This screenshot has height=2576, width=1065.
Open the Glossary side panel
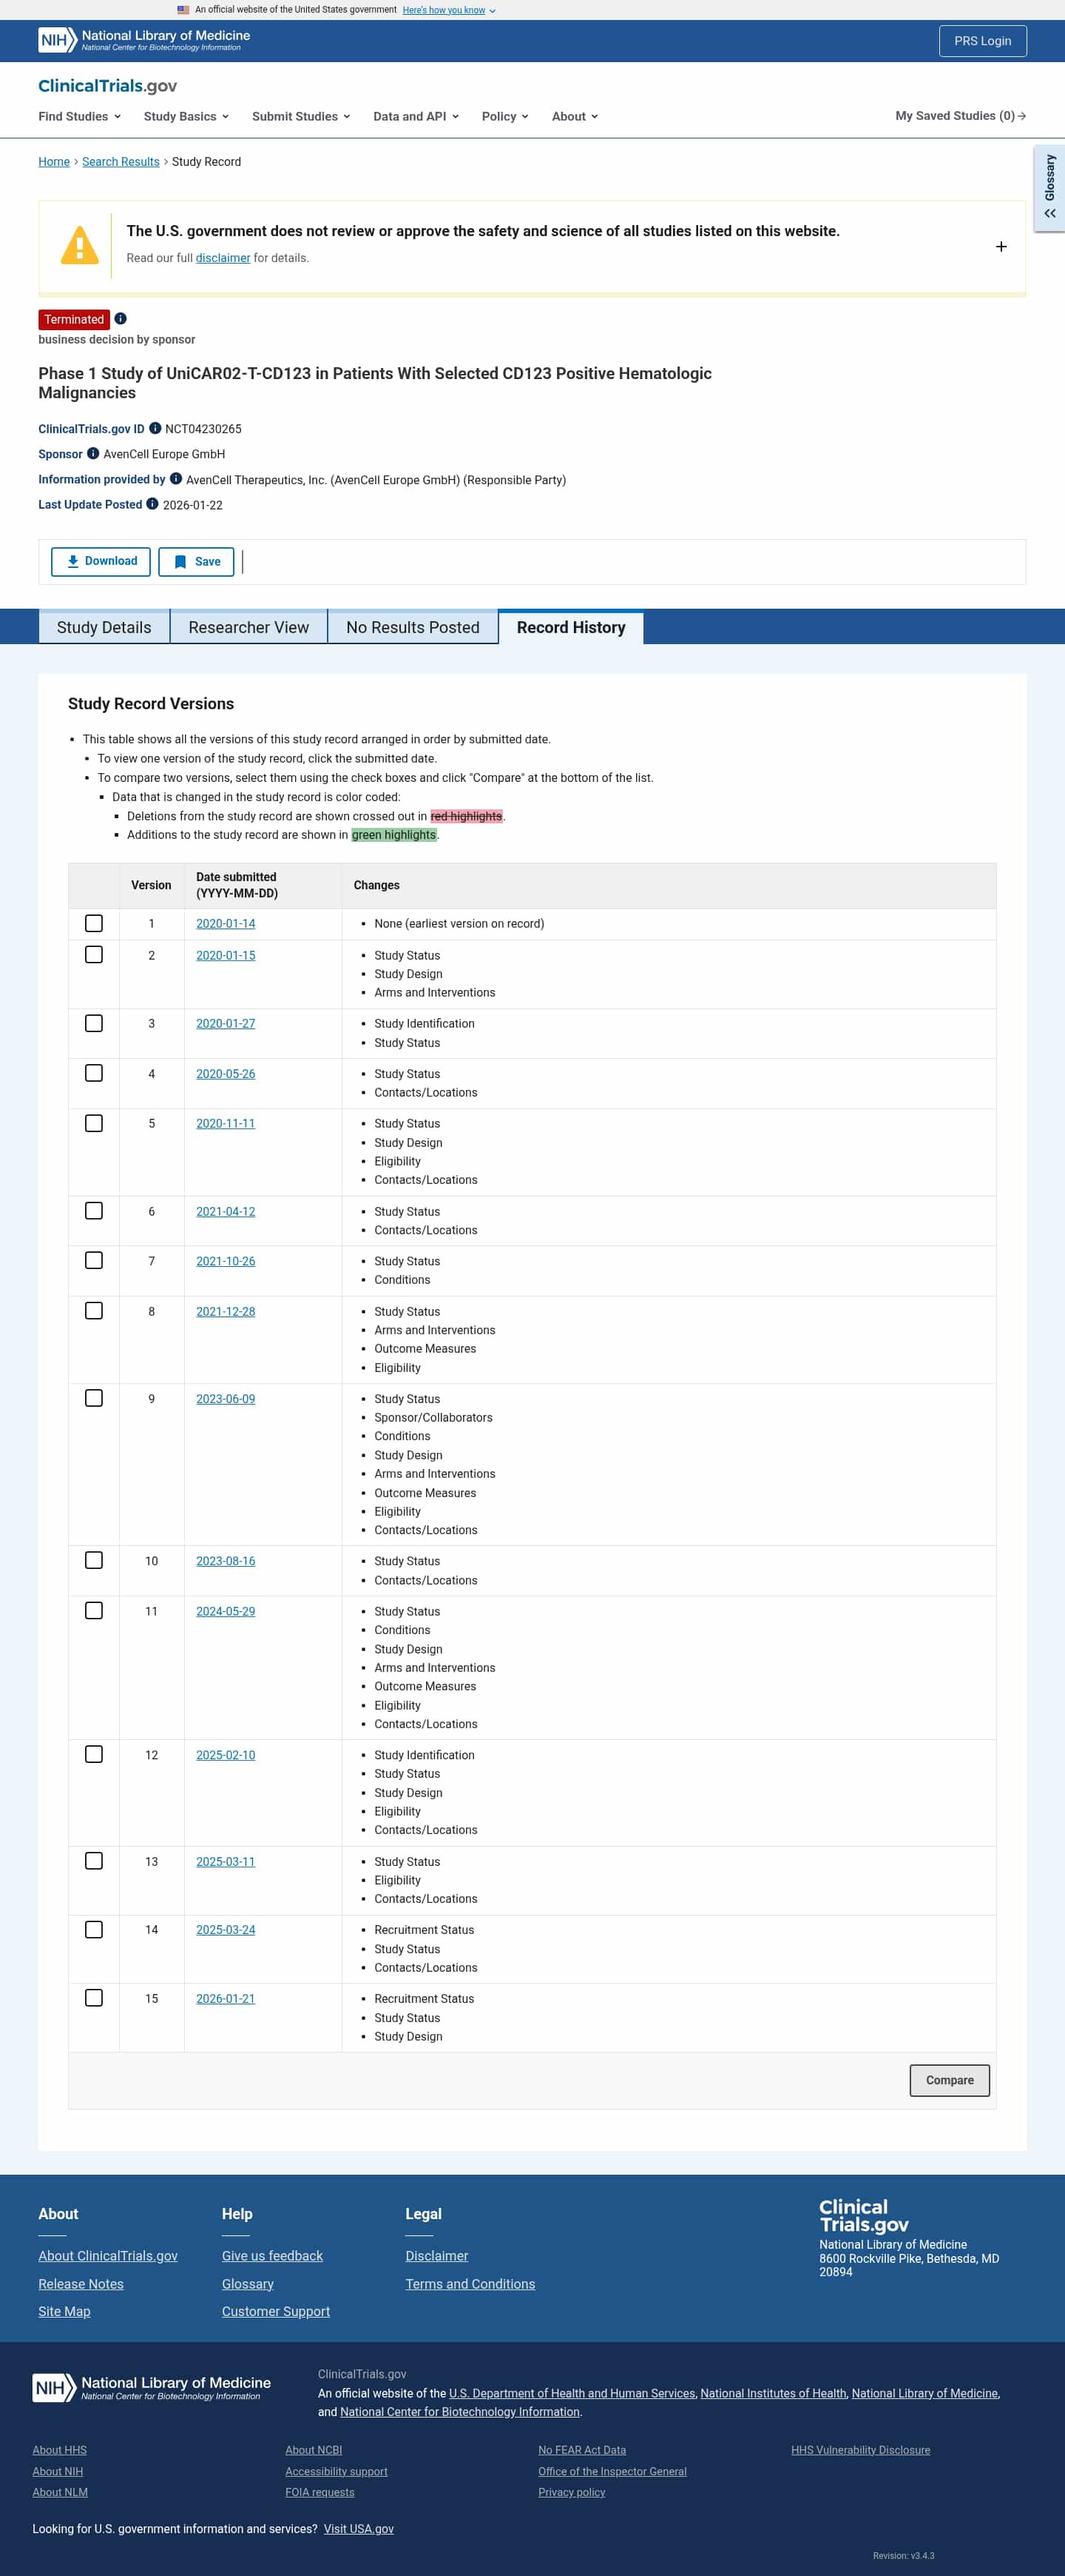coord(1049,188)
